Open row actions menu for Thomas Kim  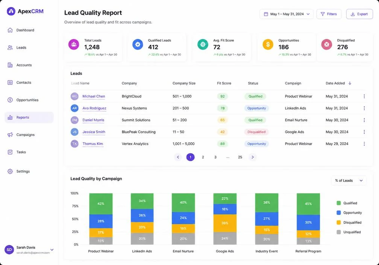tap(364, 144)
